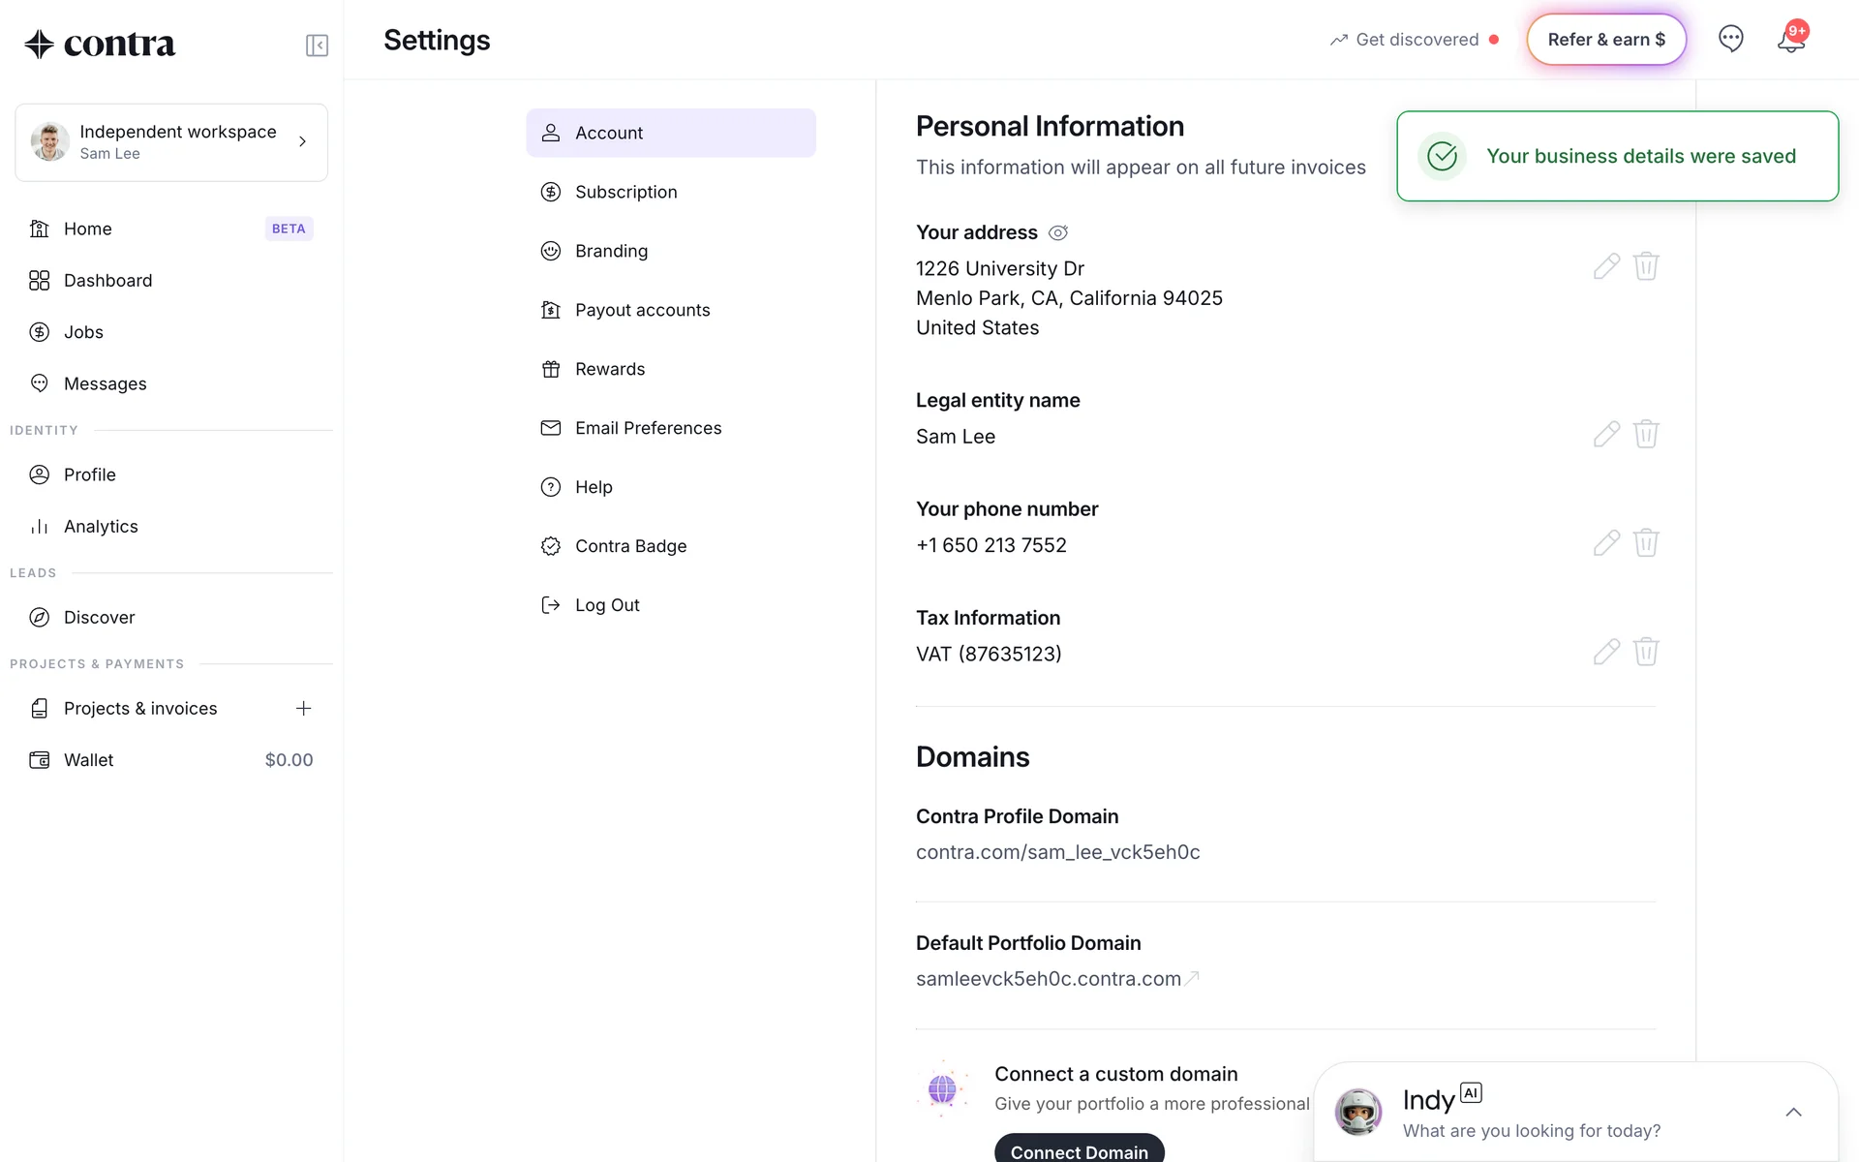Open Contra Badge settings
The height and width of the screenshot is (1162, 1859).
click(x=630, y=546)
